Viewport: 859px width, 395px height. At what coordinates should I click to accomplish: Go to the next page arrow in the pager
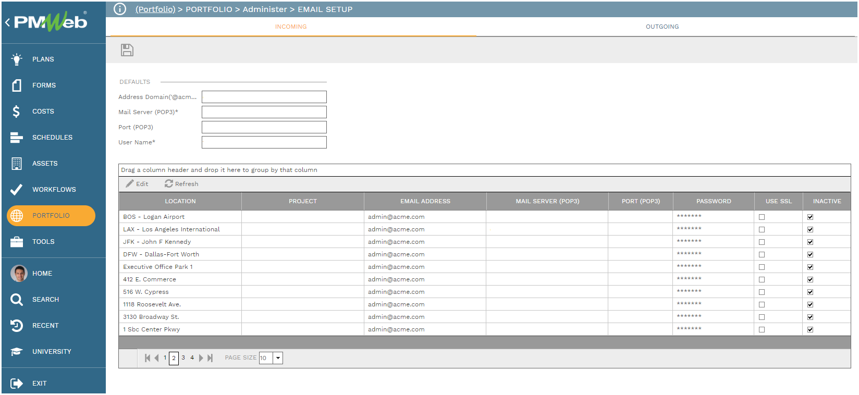201,358
